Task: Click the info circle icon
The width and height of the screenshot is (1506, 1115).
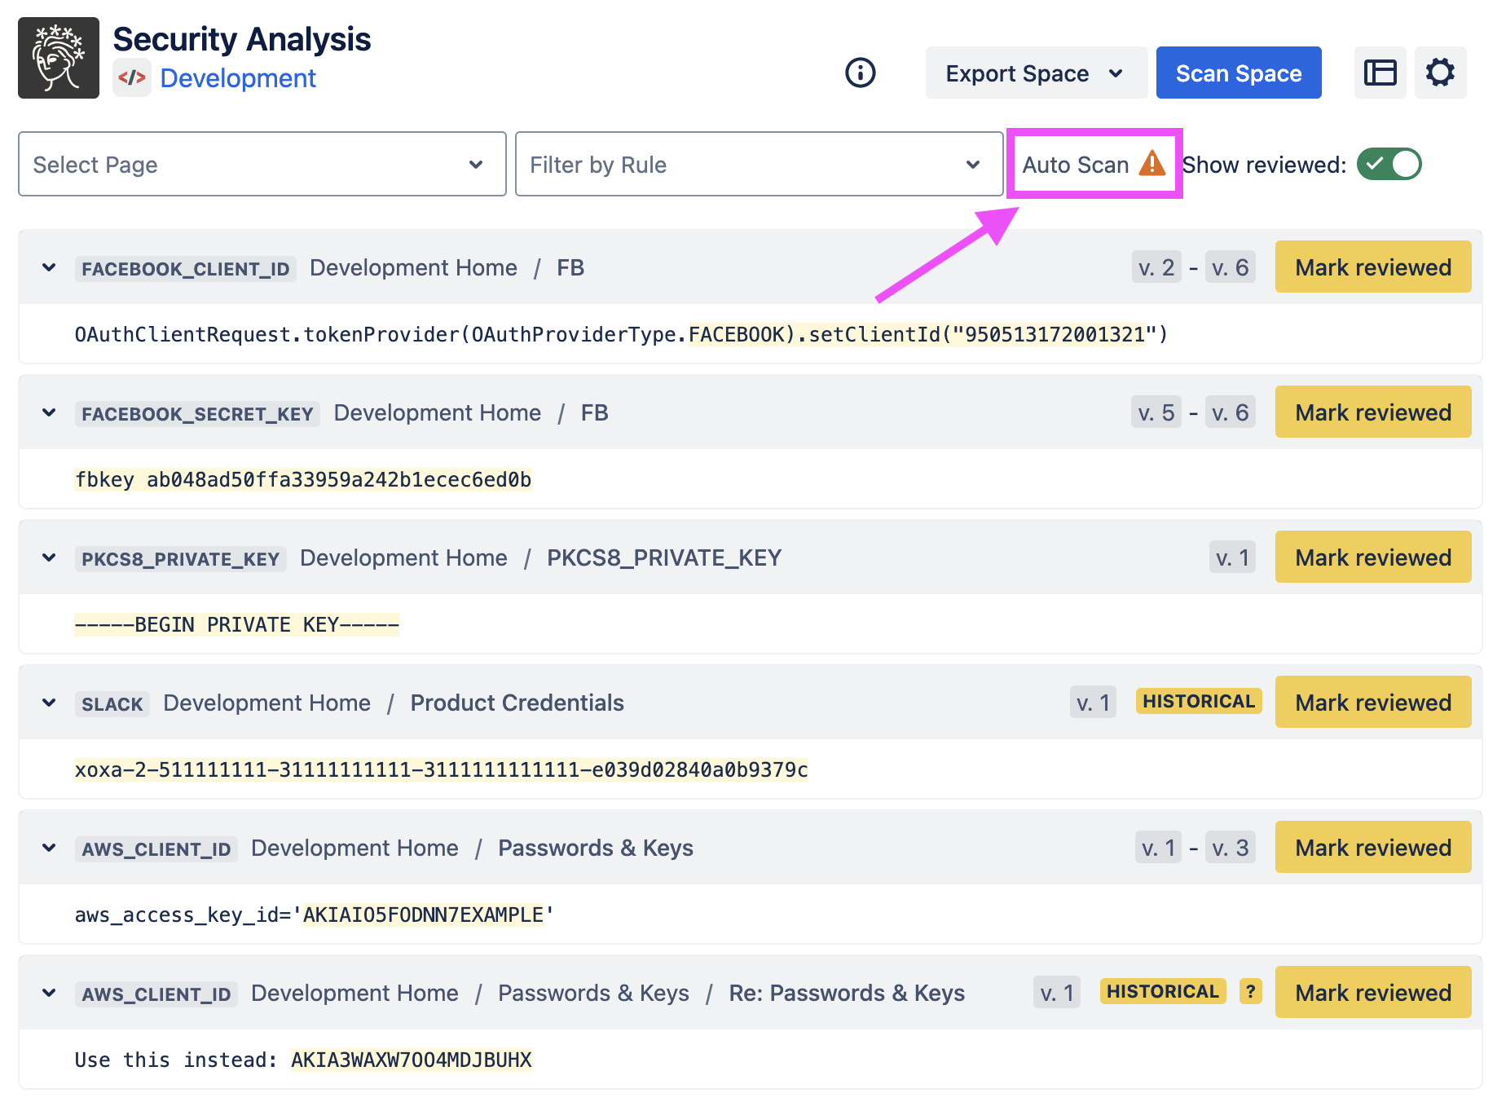Action: point(860,73)
